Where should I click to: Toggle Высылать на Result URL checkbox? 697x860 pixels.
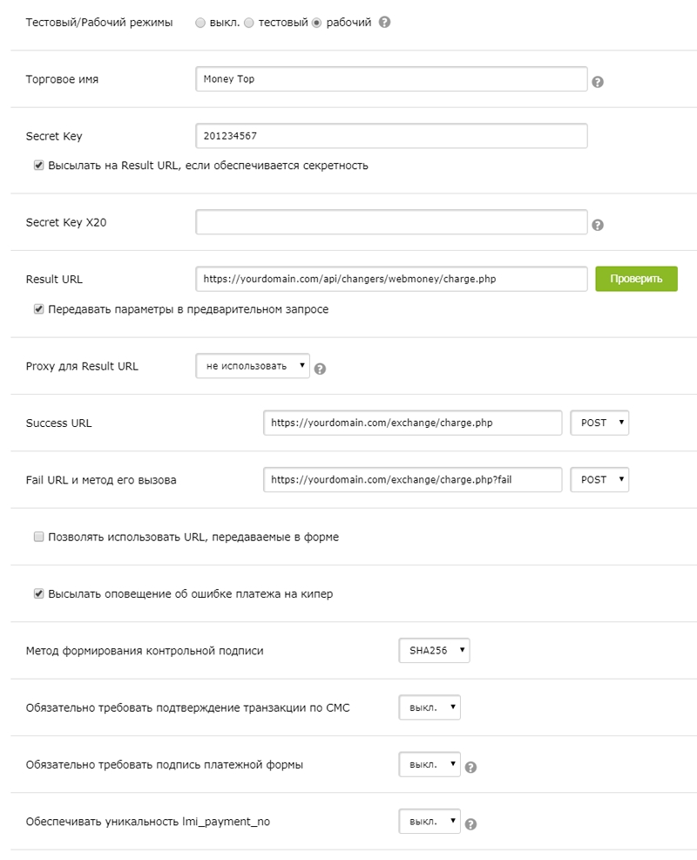[38, 165]
